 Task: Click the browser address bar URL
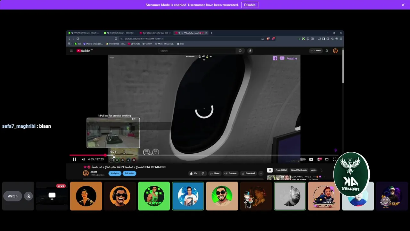click(144, 38)
